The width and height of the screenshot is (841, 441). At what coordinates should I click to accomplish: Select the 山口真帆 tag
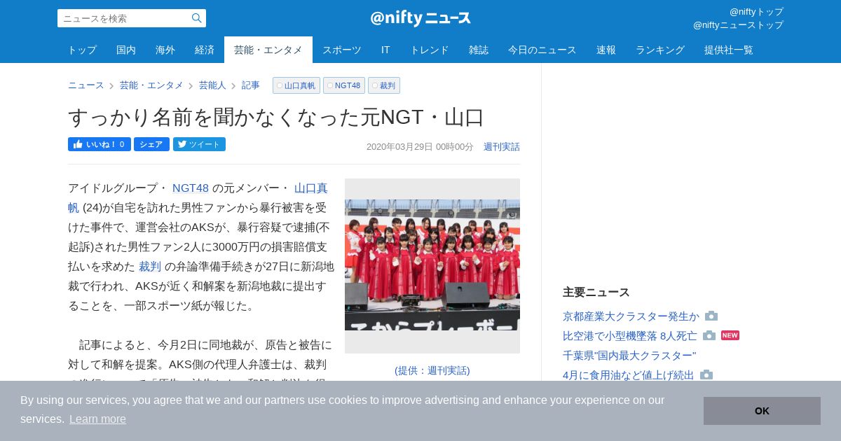click(296, 85)
